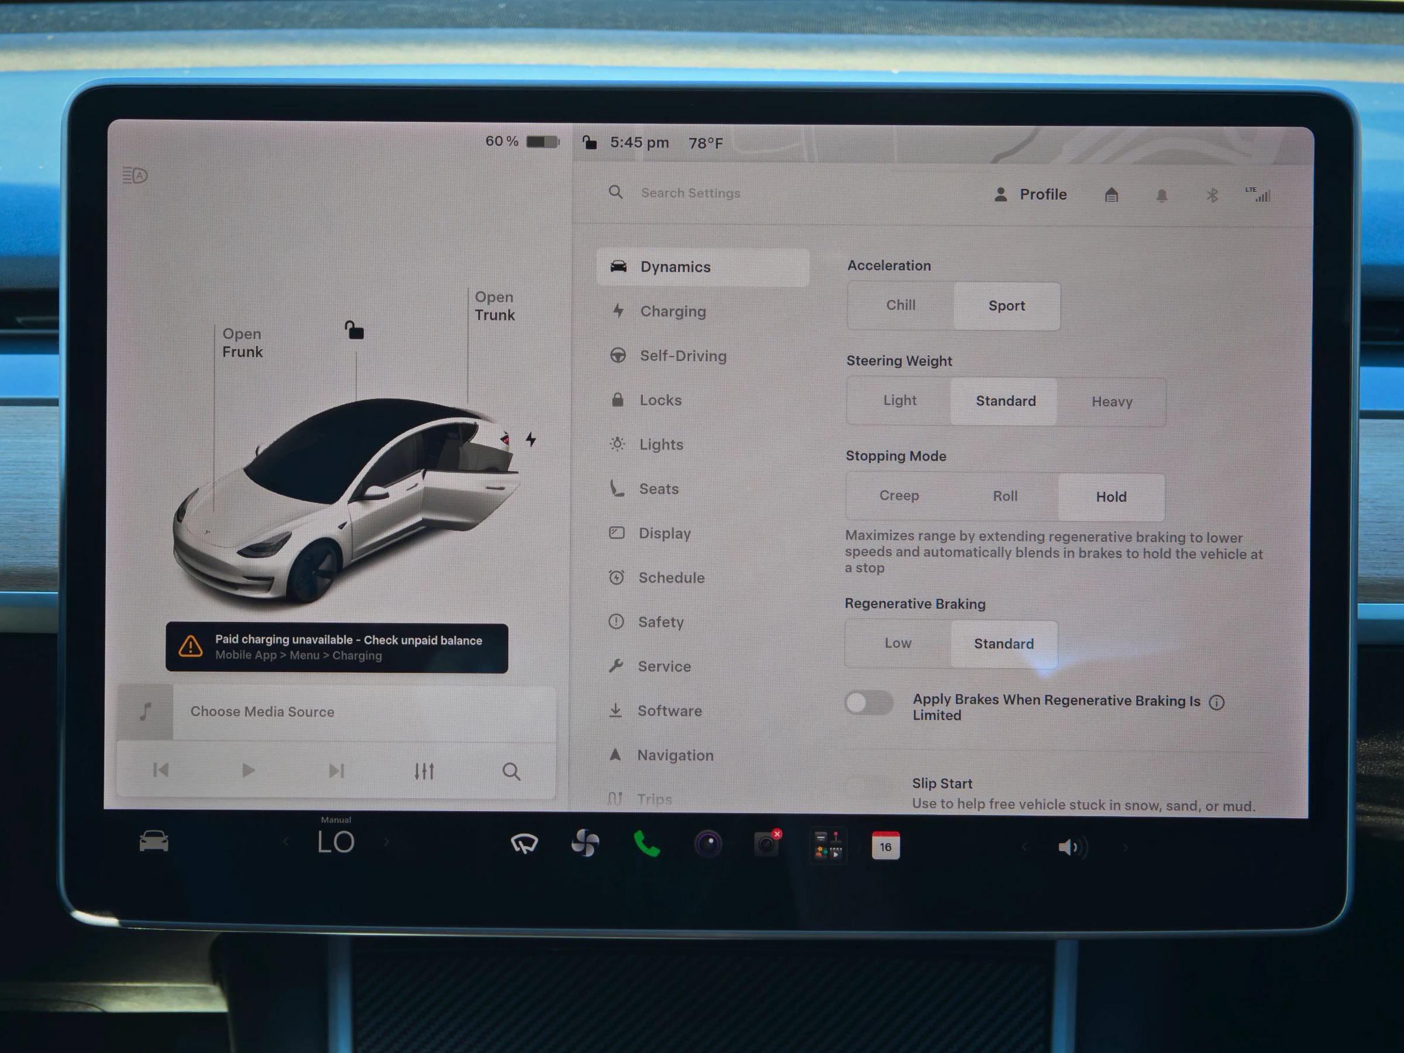Toggle Apply Brakes When Regenerative Braking Limited
This screenshot has width=1404, height=1053.
869,703
